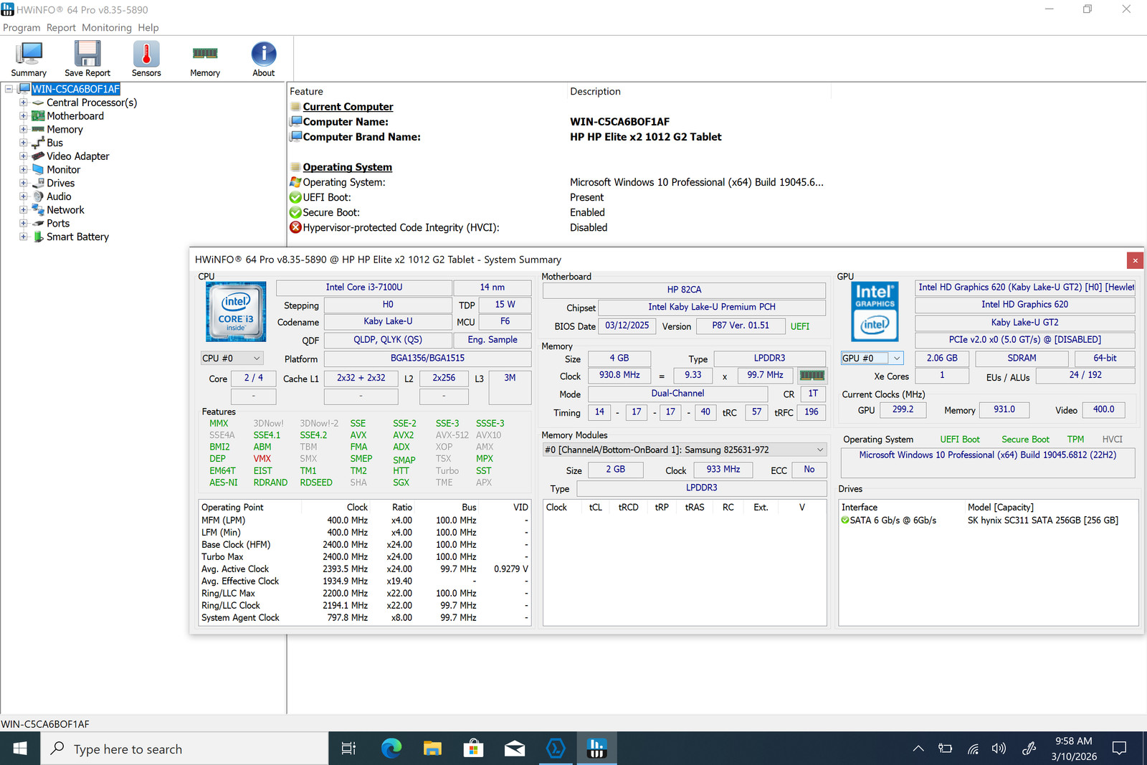Screen dimensions: 1147x765
Task: Click the Dual-Channel mode field
Action: [677, 394]
